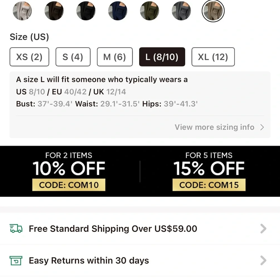Screen dimensions: 280x280
Task: Tap the 15% OFF COM15 code banner
Action: coord(209,171)
